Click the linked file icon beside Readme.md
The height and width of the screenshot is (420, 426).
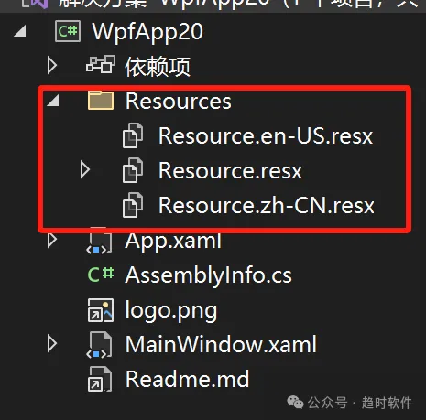100,379
